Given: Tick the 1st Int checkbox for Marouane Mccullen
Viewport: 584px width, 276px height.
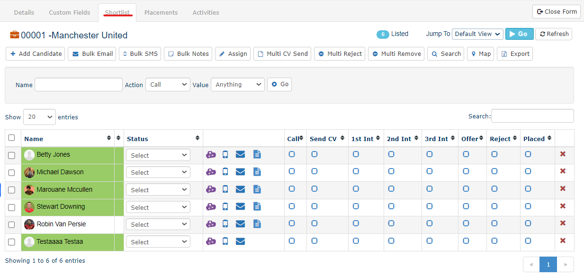Looking at the screenshot, I should 356,188.
